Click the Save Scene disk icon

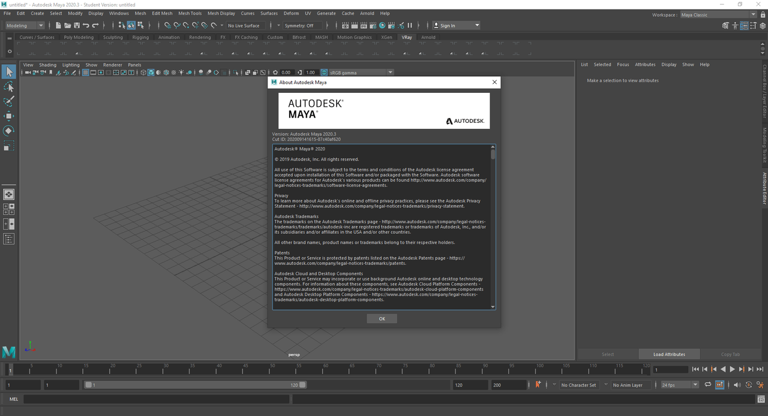77,25
